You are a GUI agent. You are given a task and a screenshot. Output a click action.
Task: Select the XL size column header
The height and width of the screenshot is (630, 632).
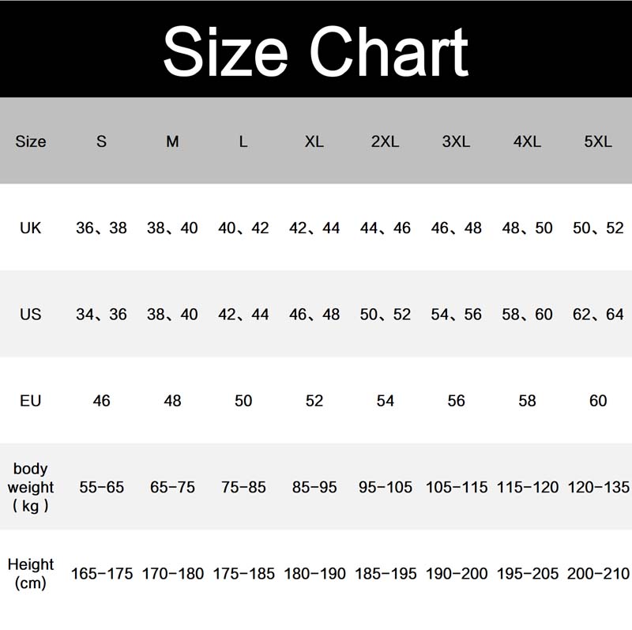(314, 142)
